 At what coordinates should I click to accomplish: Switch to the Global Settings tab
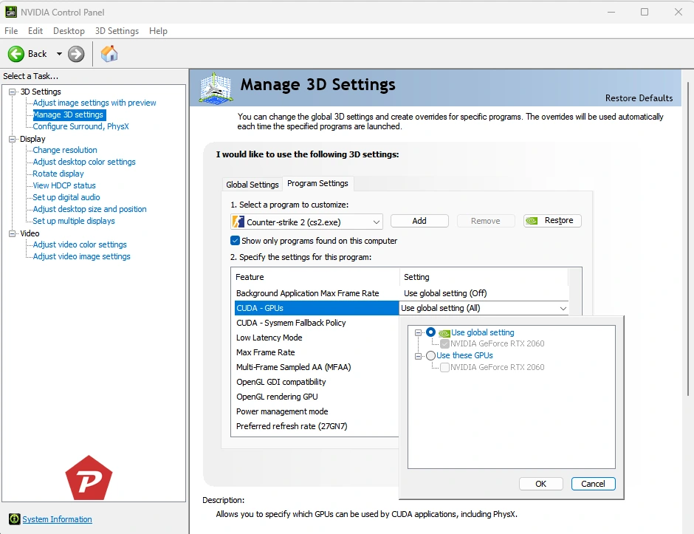(x=252, y=185)
